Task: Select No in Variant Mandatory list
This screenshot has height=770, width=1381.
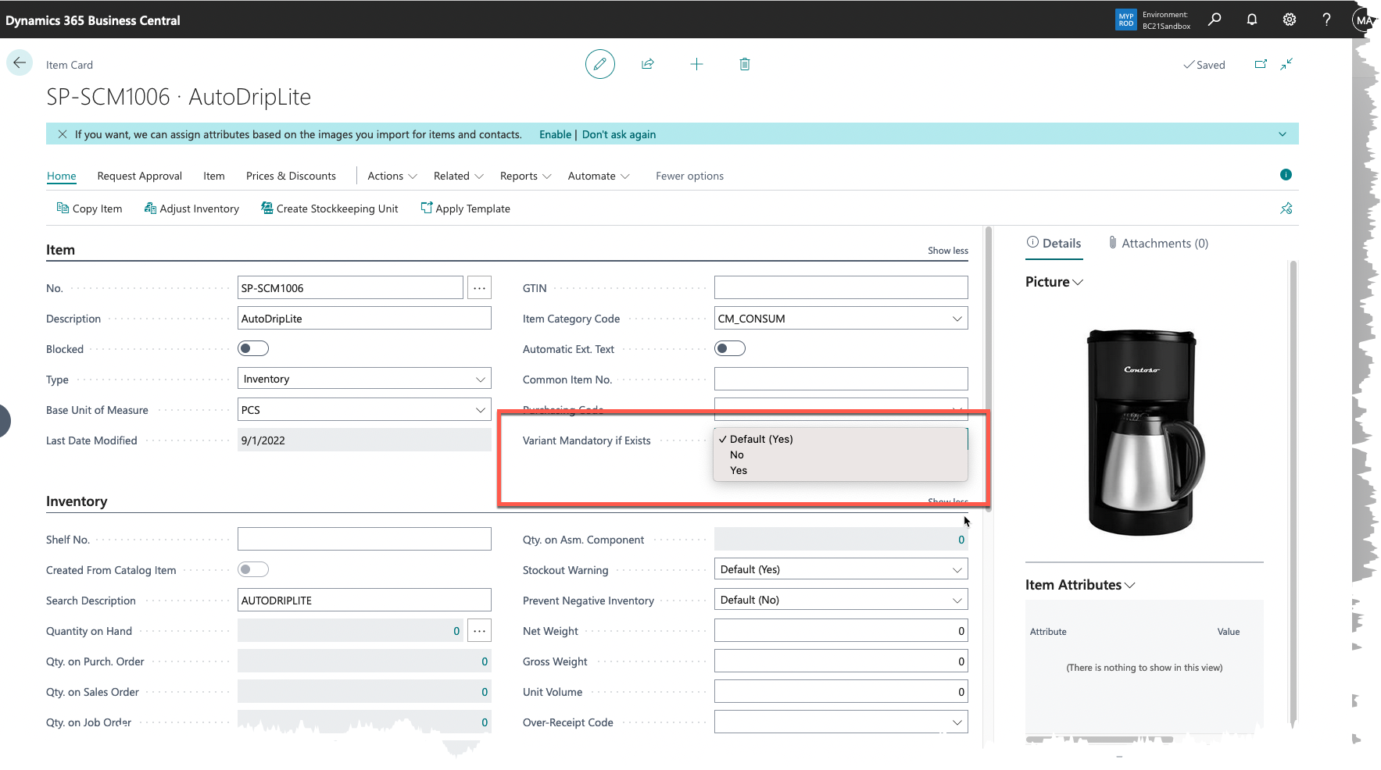Action: coord(840,455)
